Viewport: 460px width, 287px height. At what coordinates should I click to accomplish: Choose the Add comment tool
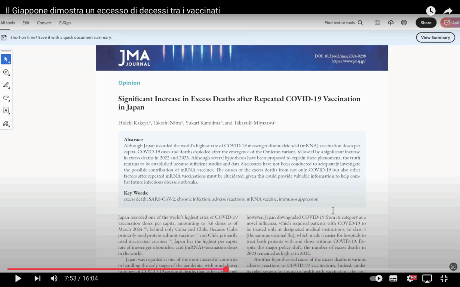pos(6,72)
